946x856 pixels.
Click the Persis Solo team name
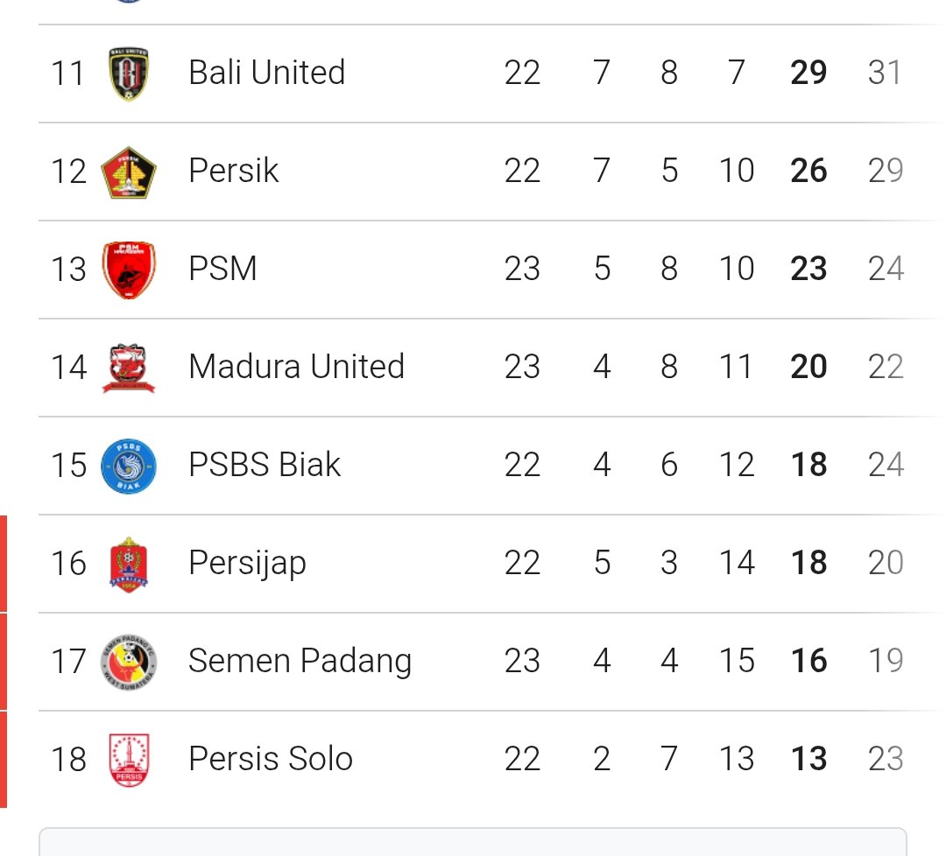click(270, 759)
